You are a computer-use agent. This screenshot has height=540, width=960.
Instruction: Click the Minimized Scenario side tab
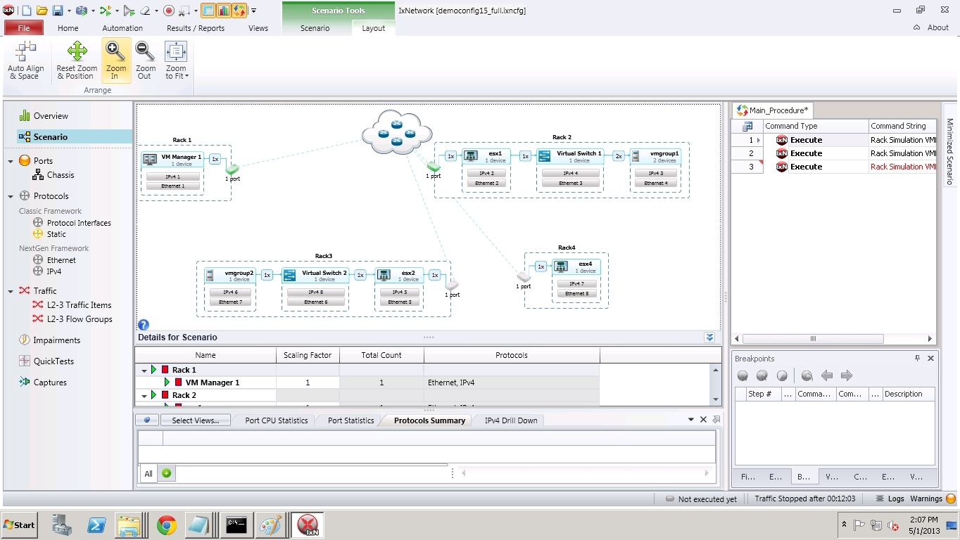click(949, 151)
